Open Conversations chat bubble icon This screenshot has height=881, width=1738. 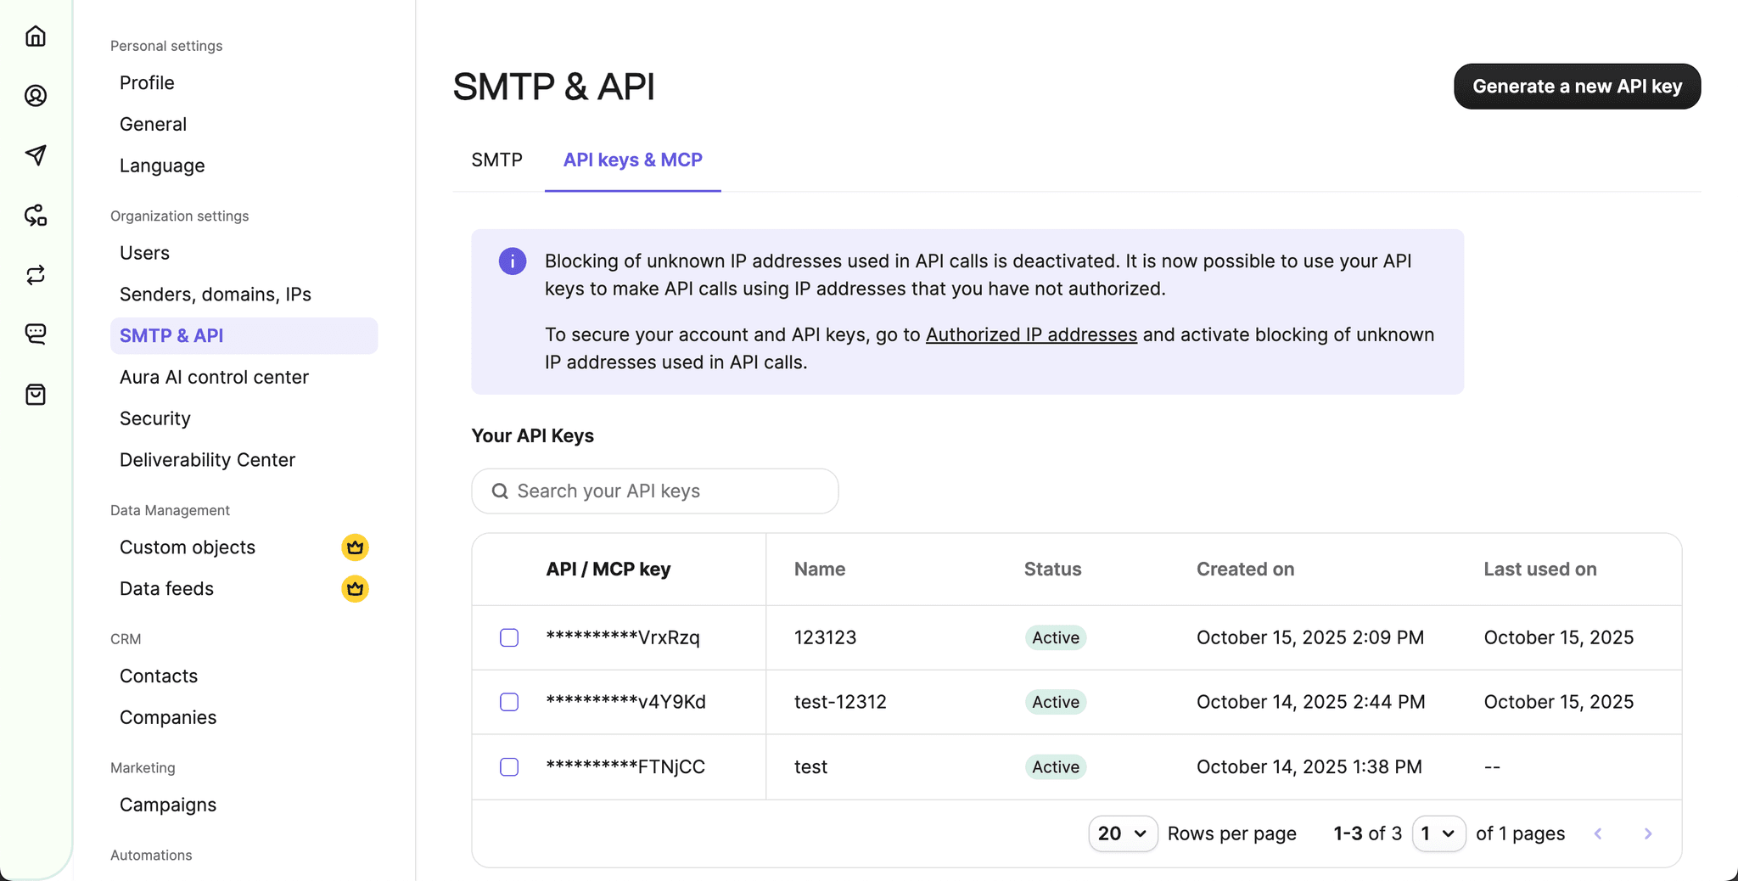[36, 334]
